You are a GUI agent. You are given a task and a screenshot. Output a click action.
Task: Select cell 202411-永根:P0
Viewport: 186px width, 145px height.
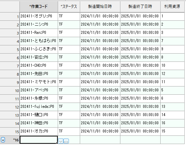click(39, 99)
